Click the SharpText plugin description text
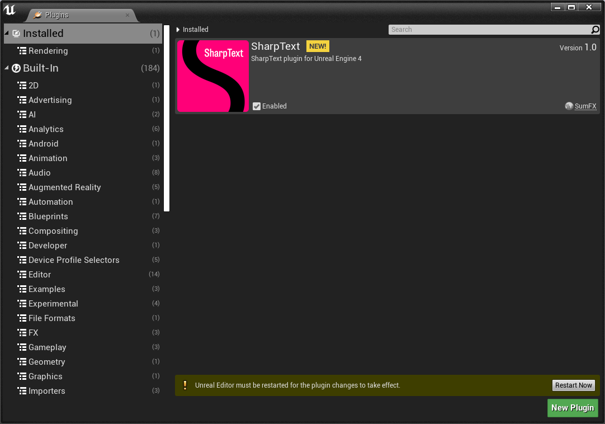605x424 pixels. point(306,59)
